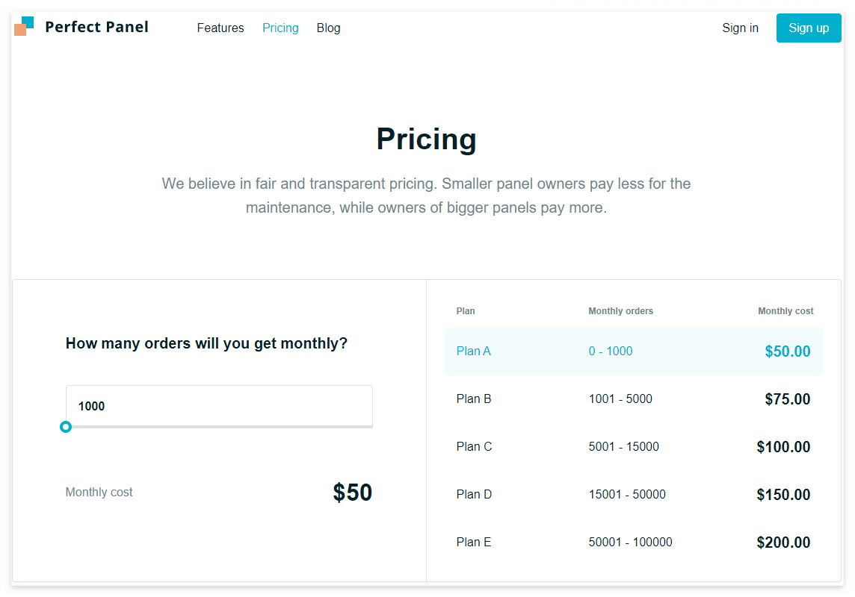
Task: Open the Features page
Action: tap(220, 28)
